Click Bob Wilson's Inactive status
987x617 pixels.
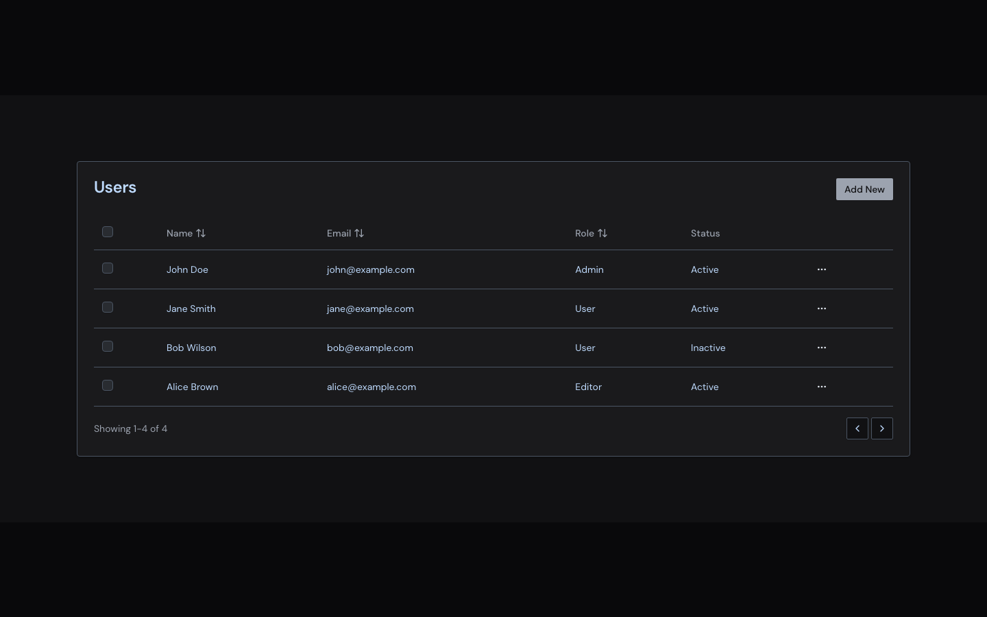click(x=708, y=348)
